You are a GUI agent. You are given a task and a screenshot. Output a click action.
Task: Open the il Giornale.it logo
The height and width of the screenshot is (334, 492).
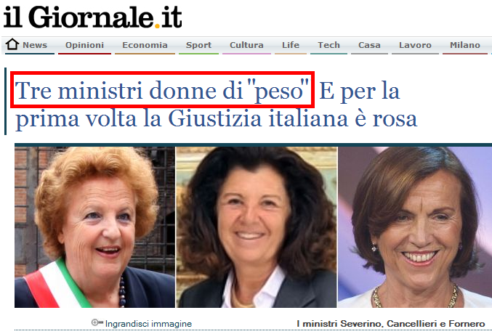coord(92,17)
